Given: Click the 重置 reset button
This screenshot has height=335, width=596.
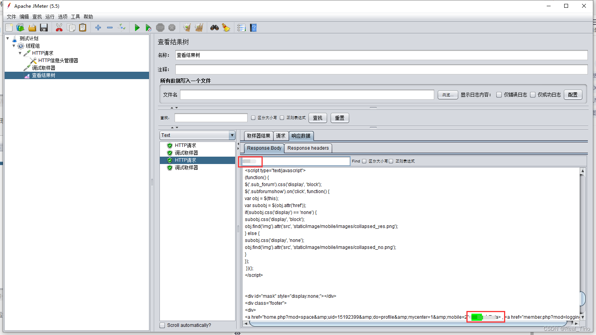Looking at the screenshot, I should click(340, 118).
